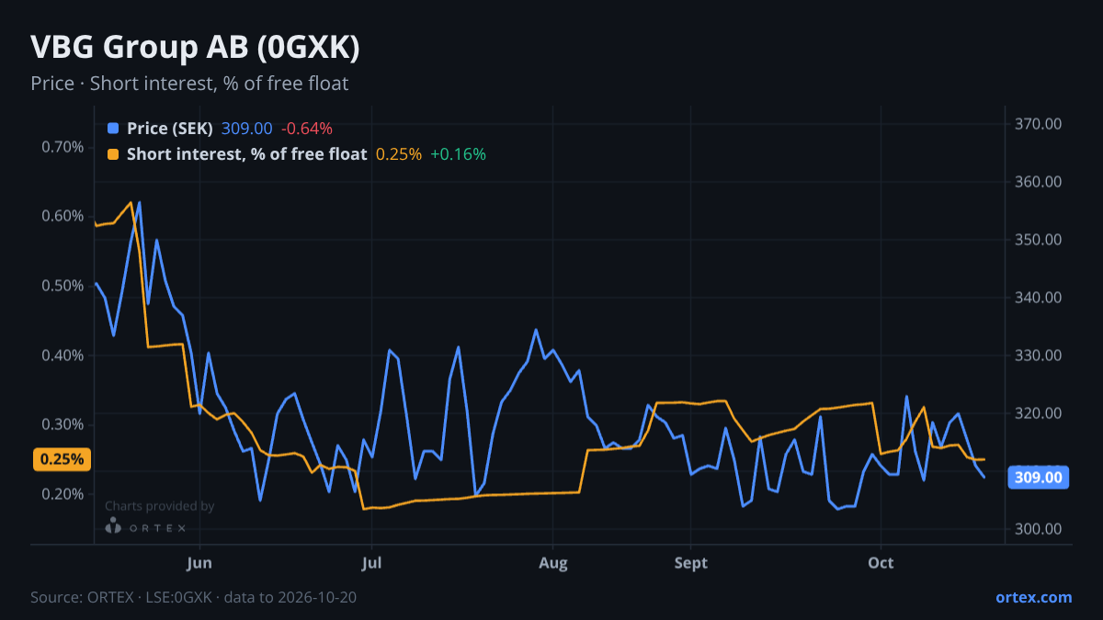Click the orange 0.25% axis value badge
The width and height of the screenshot is (1103, 620).
click(63, 459)
